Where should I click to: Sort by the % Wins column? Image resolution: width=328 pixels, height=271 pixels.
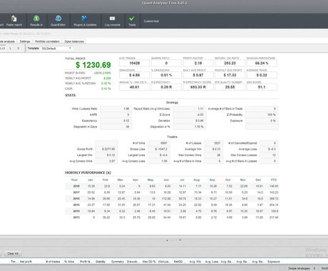click(69, 262)
